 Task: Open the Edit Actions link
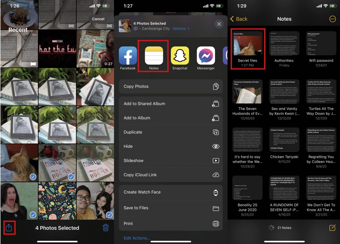coord(137,238)
